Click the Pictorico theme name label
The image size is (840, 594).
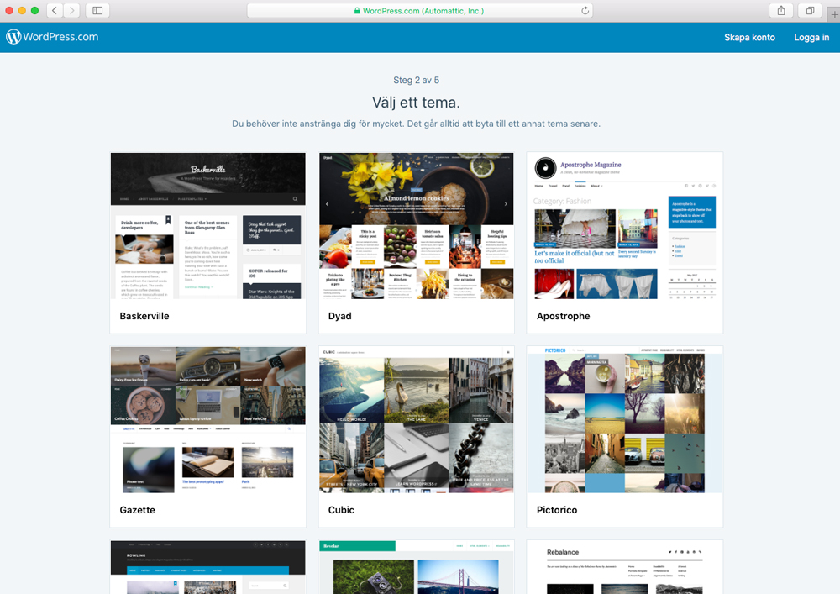(x=557, y=510)
